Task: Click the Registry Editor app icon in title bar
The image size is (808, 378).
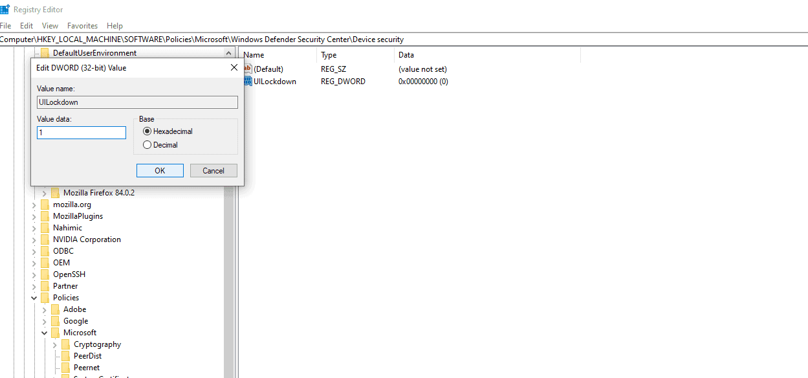Action: pos(5,9)
